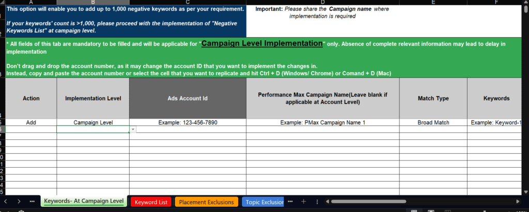The image size is (529, 212).
Task: Select the 'Example: 123-456-7890' cell
Action: (x=188, y=122)
